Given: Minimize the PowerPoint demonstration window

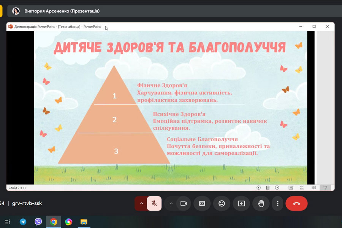Looking at the screenshot, I should click(x=301, y=26).
